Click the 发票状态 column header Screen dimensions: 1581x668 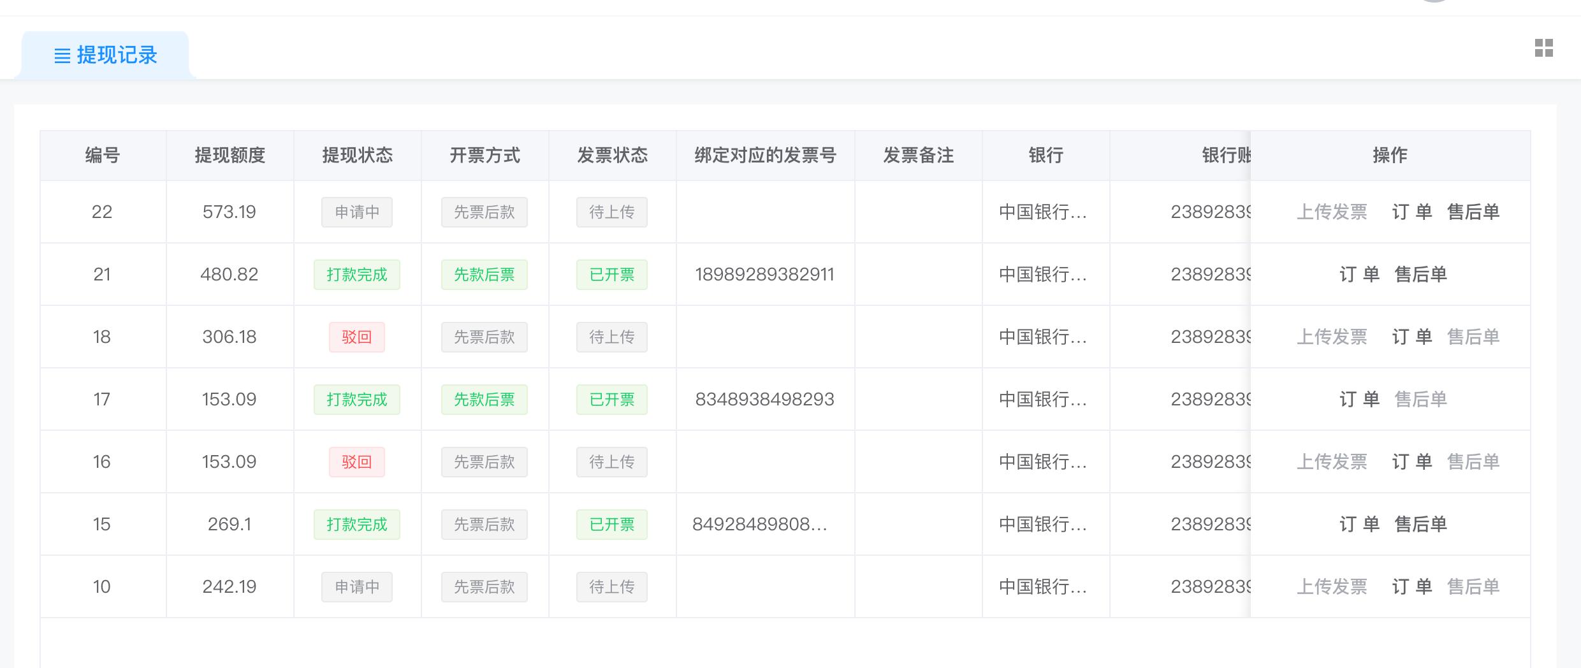pyautogui.click(x=613, y=155)
